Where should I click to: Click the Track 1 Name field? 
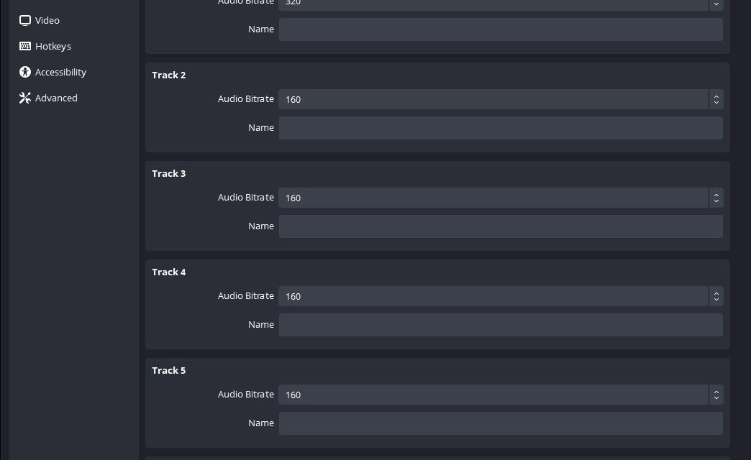coord(501,29)
